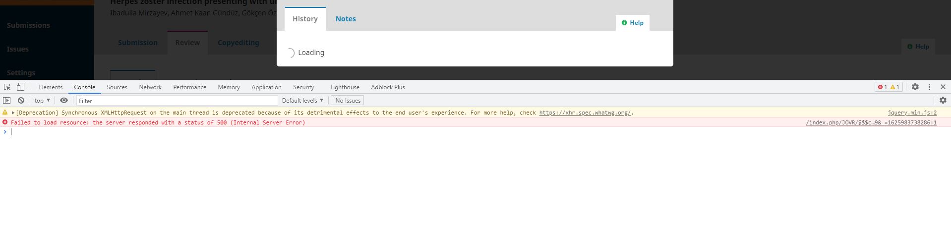Show the console sidebar icon

[x=7, y=100]
